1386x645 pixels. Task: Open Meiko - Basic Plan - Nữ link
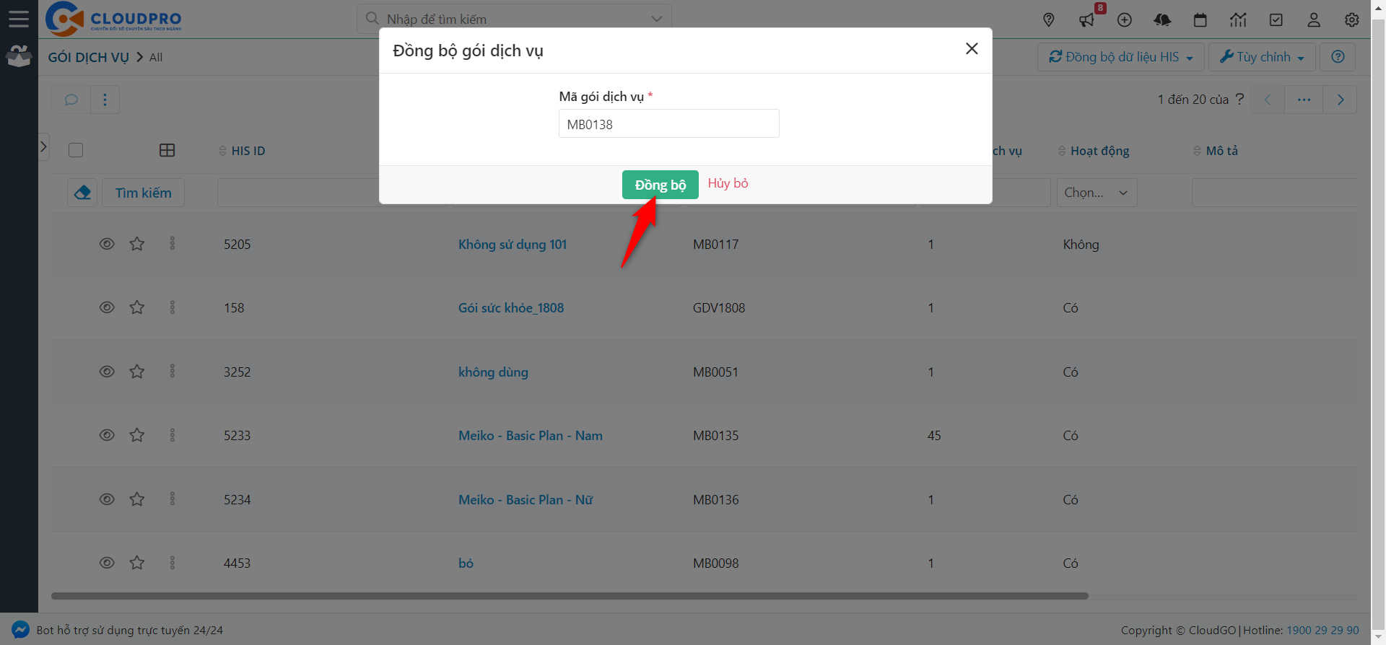(x=526, y=500)
